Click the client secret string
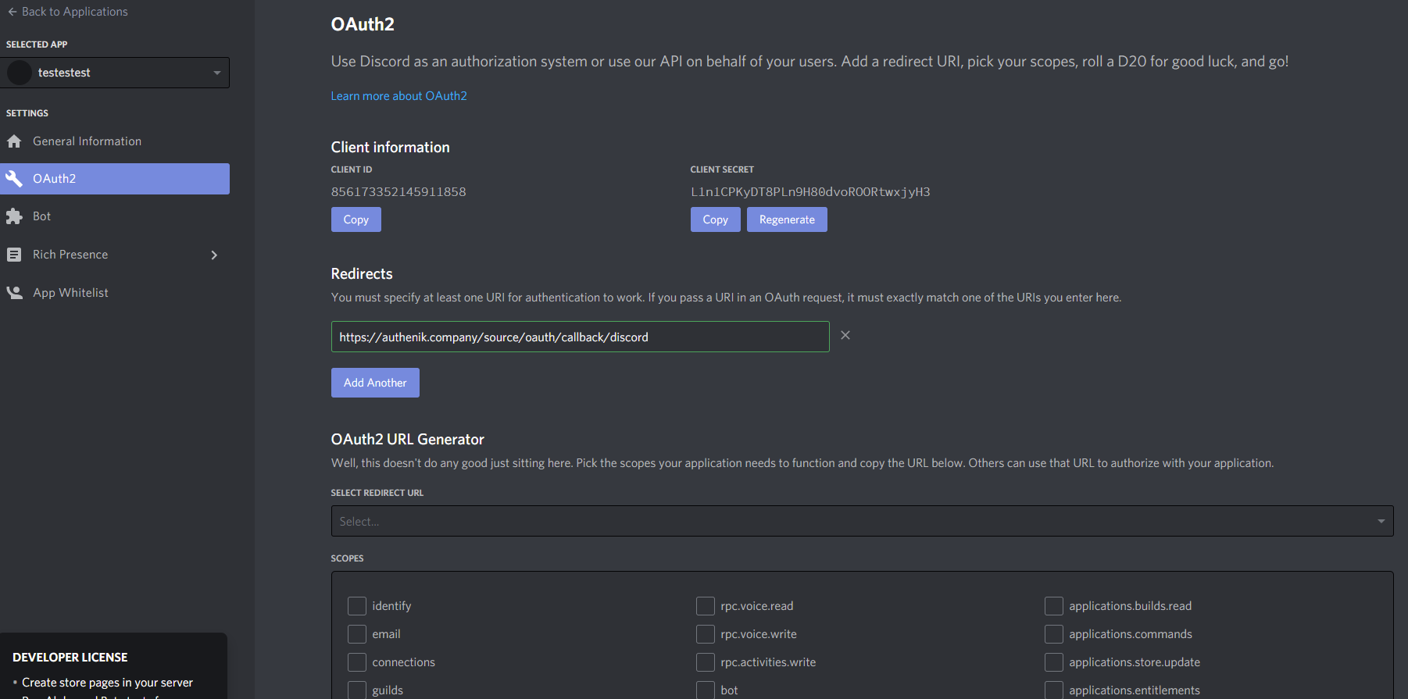The height and width of the screenshot is (699, 1408). (810, 192)
